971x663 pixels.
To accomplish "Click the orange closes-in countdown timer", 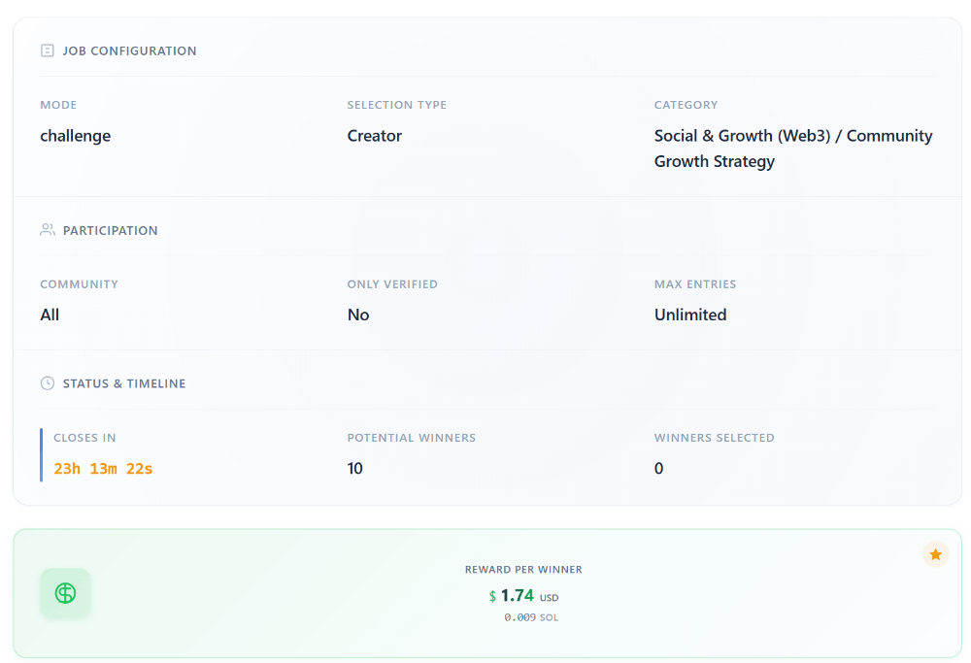I will pos(103,469).
